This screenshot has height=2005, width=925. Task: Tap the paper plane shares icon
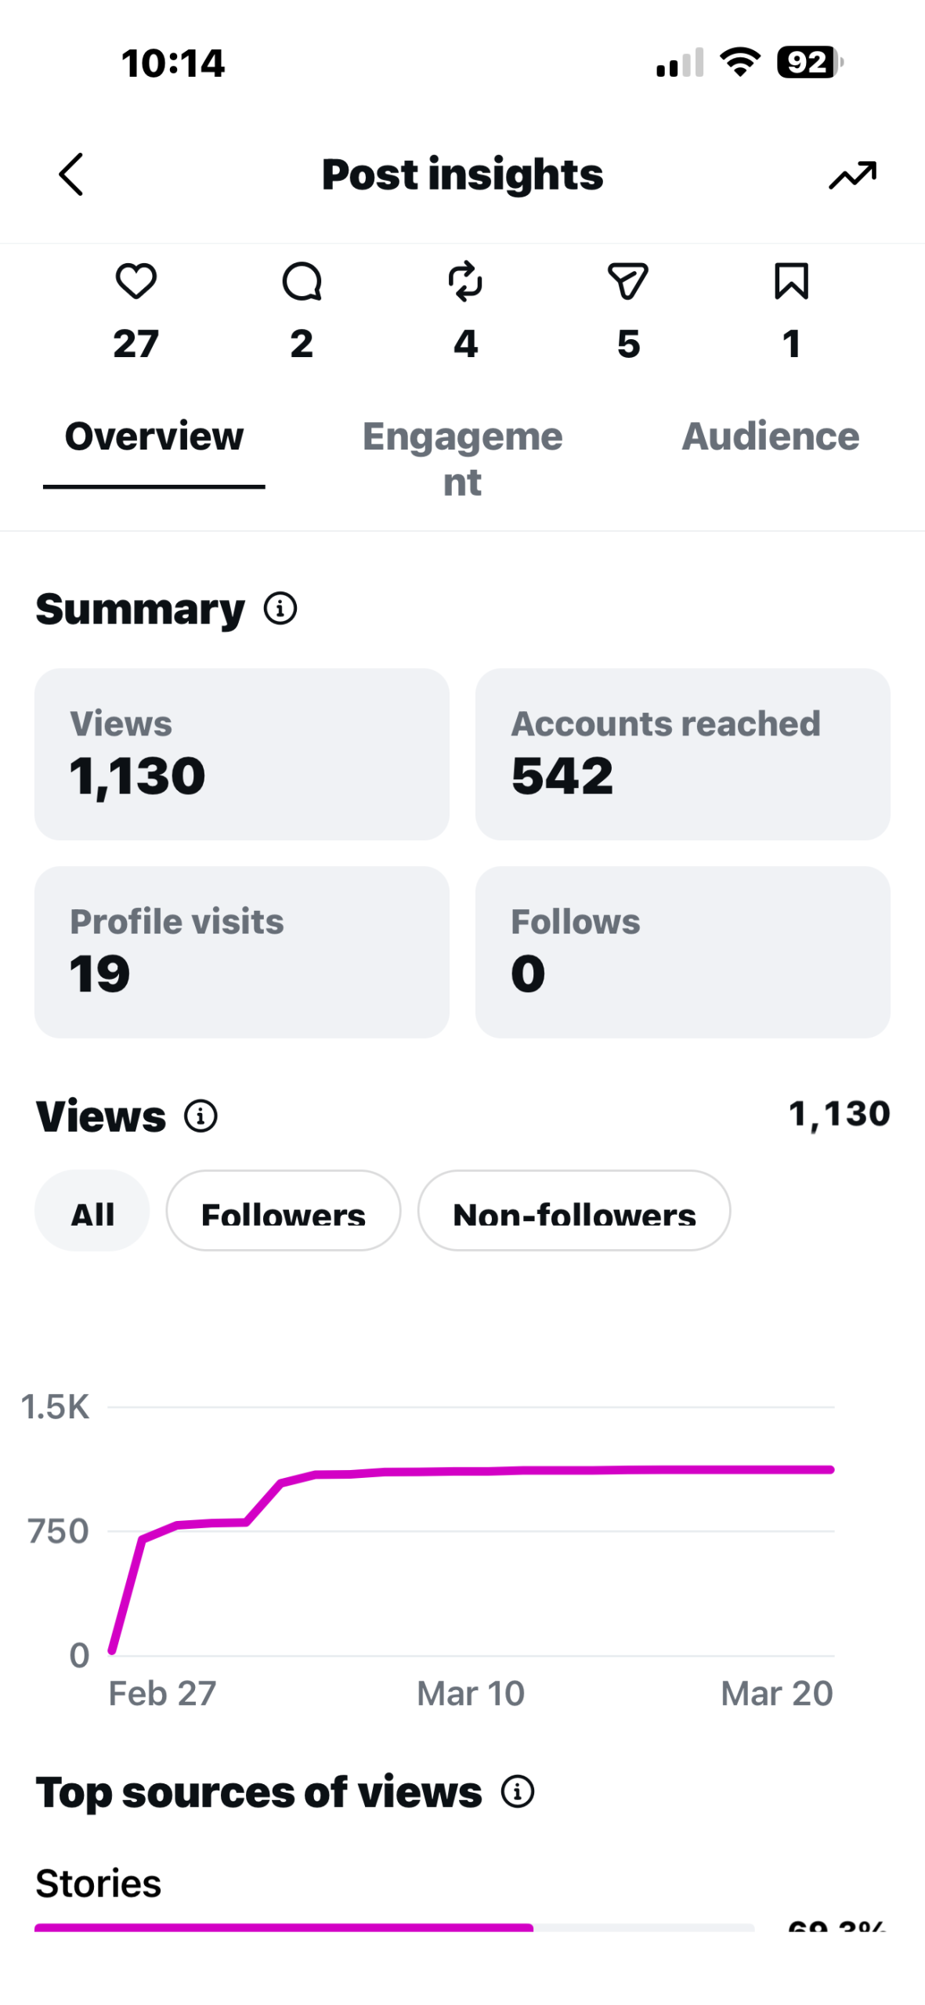coord(628,281)
